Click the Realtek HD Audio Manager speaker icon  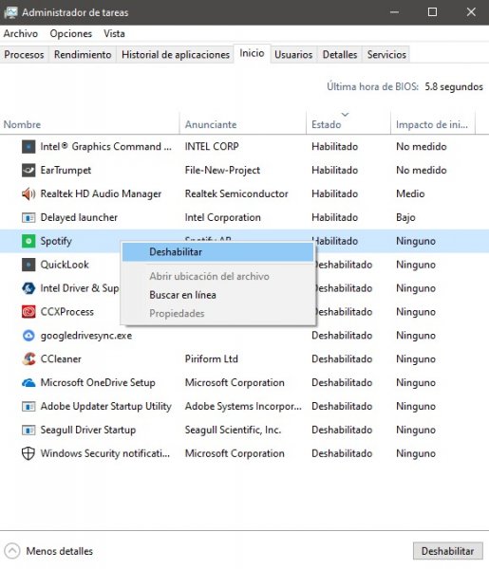pos(28,193)
